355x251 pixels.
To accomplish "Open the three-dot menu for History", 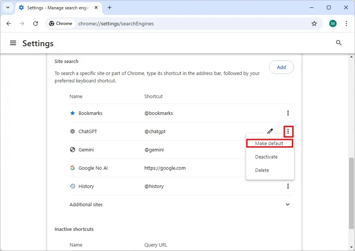I will click(288, 186).
